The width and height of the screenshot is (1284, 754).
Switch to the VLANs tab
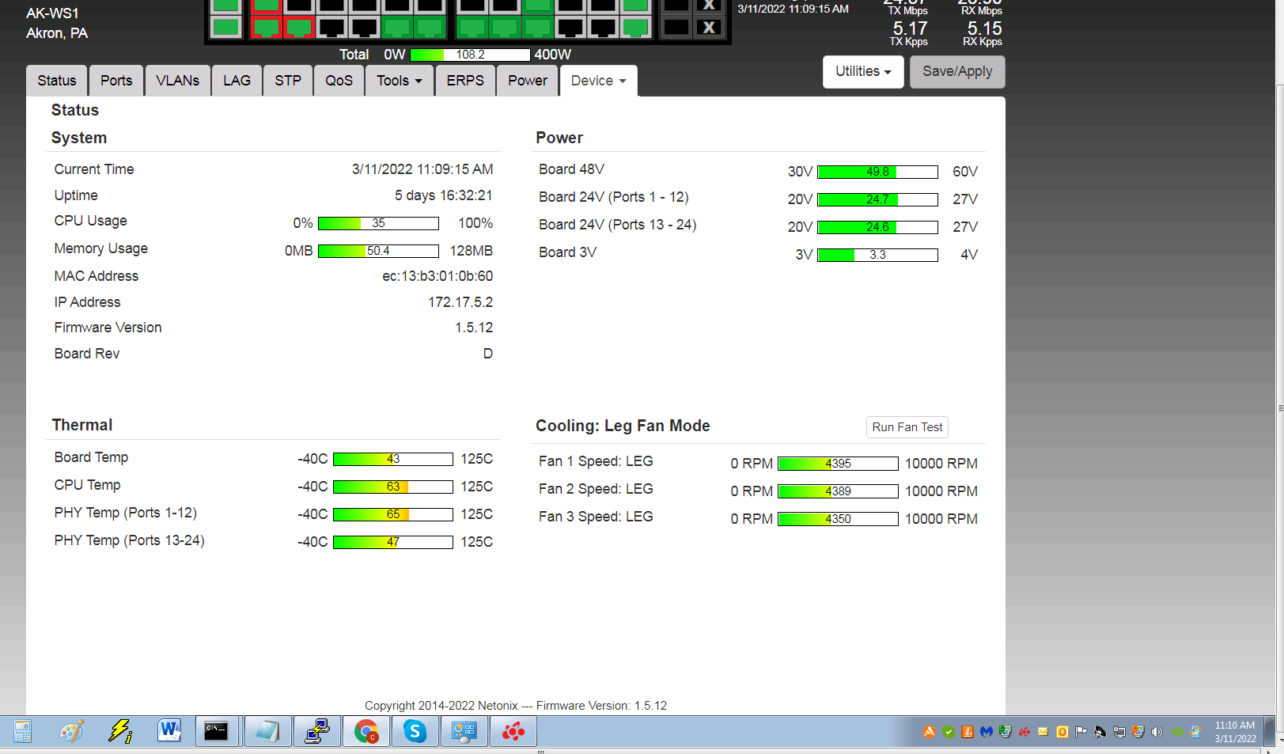[x=177, y=81]
